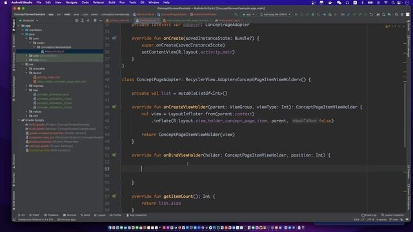Expand the drawable folder node

(26, 69)
